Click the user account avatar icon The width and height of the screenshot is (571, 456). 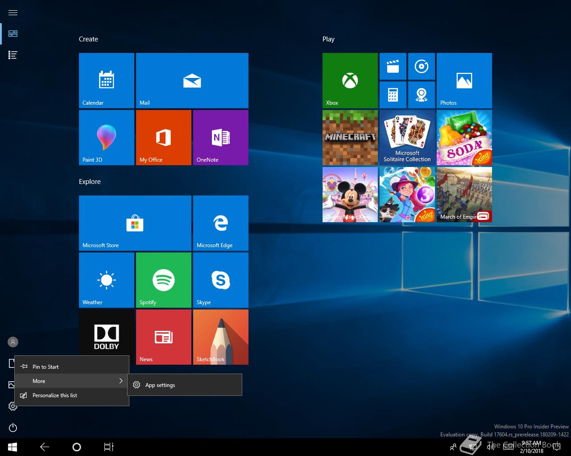(13, 342)
